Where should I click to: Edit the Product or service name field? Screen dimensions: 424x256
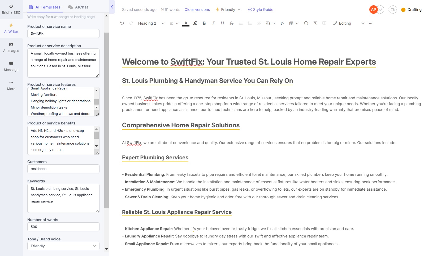tap(63, 34)
